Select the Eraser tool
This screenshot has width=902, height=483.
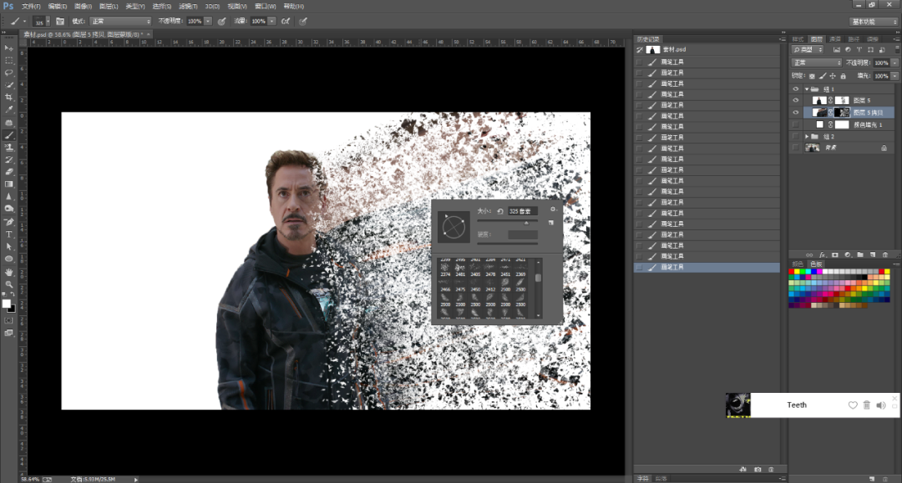pyautogui.click(x=8, y=172)
